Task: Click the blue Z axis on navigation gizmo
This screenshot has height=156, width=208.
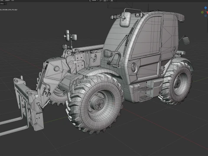Action: click(205, 8)
